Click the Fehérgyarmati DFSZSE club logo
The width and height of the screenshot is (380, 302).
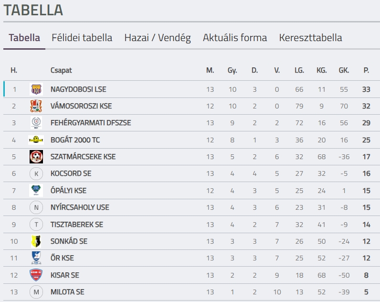click(36, 123)
